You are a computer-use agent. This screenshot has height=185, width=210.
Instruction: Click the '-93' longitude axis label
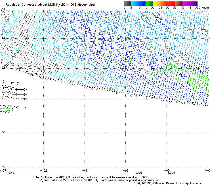[x=167, y=170]
